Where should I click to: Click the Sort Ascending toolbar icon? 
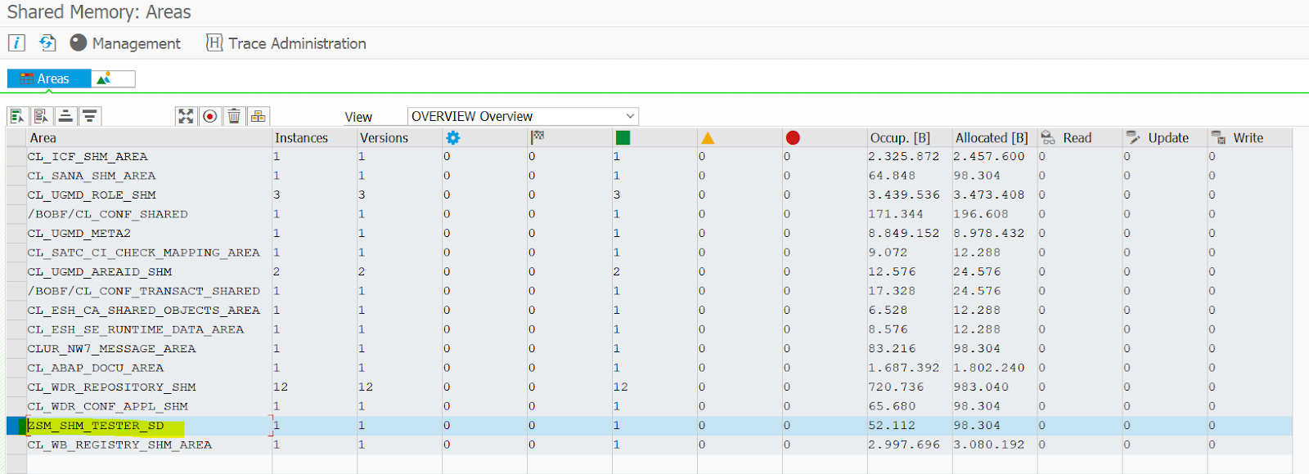point(66,116)
